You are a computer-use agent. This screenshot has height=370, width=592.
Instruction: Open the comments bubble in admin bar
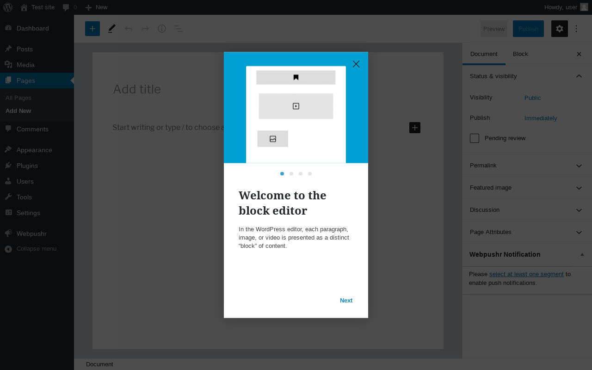pos(70,7)
